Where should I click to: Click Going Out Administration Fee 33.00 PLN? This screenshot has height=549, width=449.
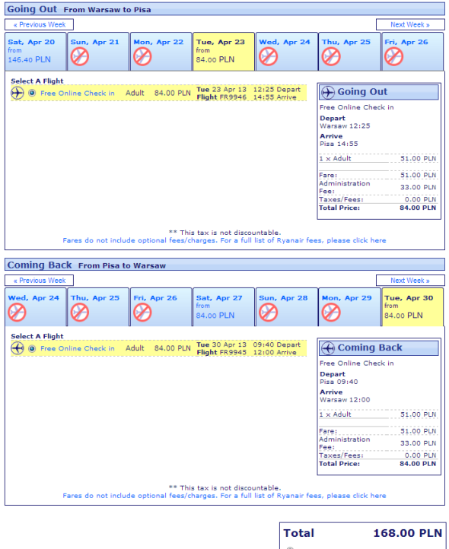(x=418, y=187)
